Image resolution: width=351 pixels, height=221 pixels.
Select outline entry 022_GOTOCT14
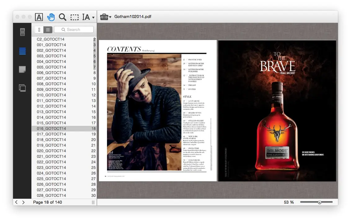coord(64,162)
